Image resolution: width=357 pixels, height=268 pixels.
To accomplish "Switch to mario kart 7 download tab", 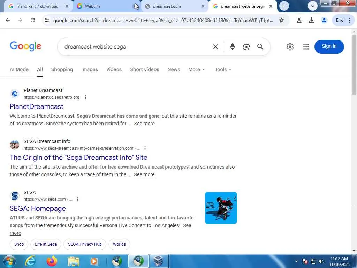I will (38, 6).
